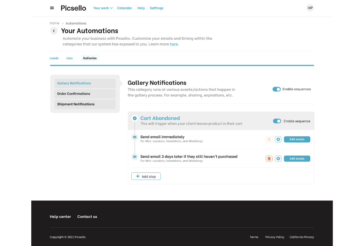Click Contact us in the footer
Viewport: 364px width, 246px height.
click(x=87, y=217)
